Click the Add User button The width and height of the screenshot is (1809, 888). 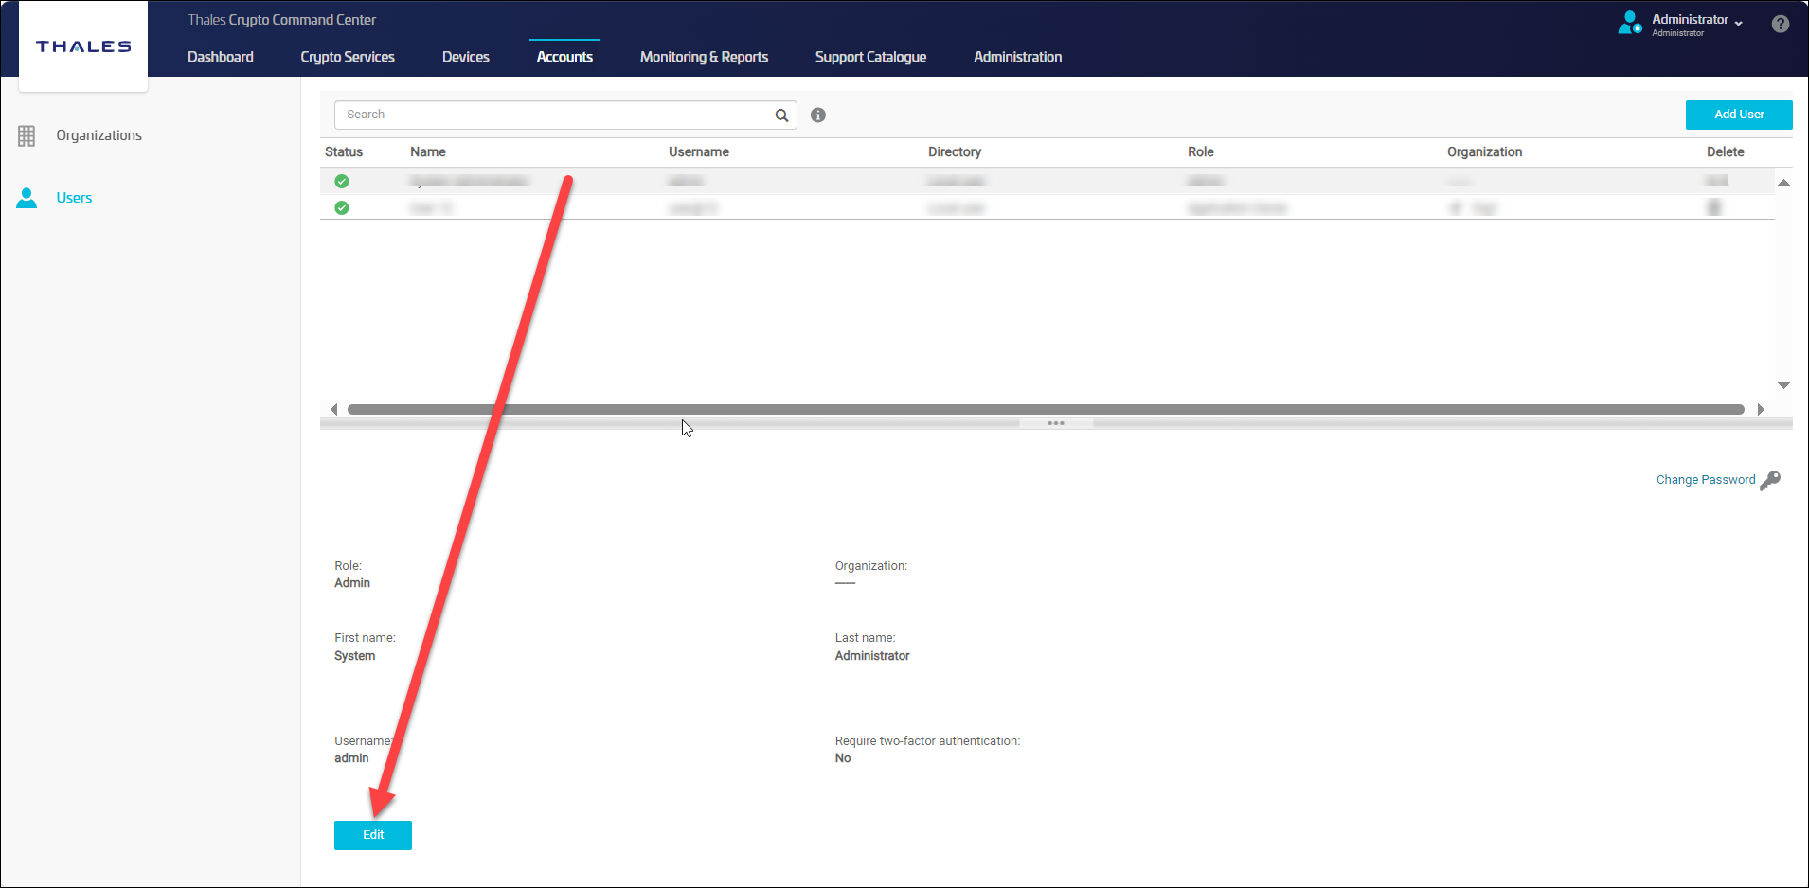click(x=1738, y=115)
